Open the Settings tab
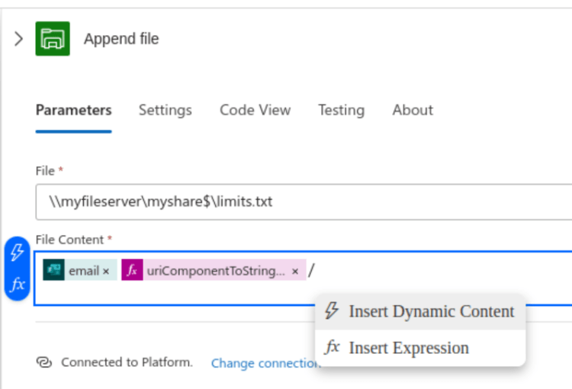The width and height of the screenshot is (572, 389). coord(165,110)
